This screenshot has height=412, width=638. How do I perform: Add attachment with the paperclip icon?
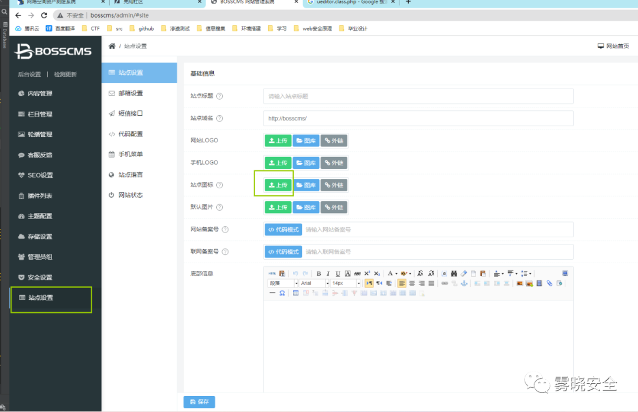tap(549, 283)
